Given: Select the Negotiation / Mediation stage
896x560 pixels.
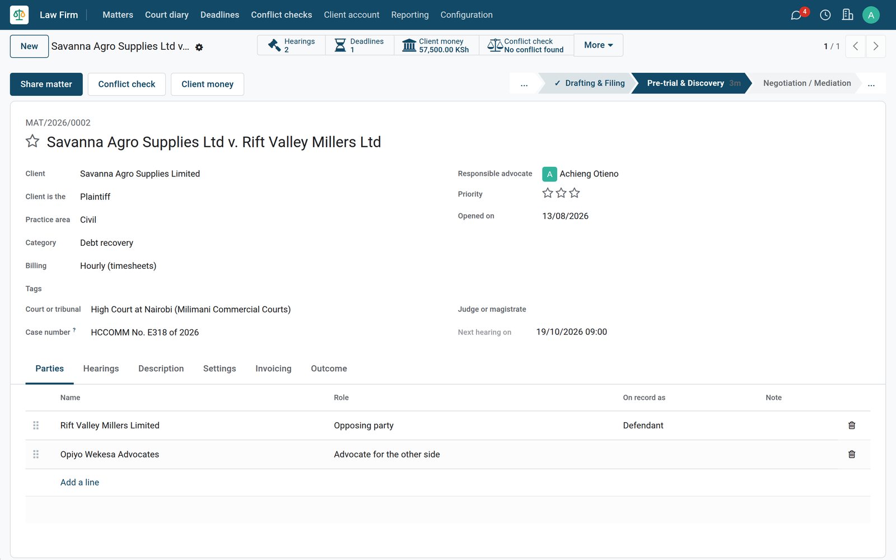Looking at the screenshot, I should (806, 83).
